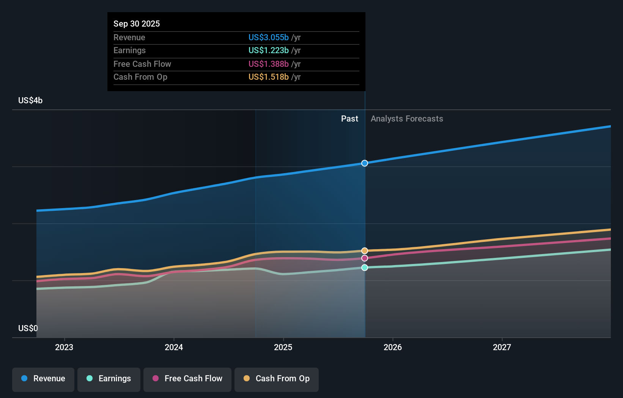Click the orange Cash From Op legend dot
The width and height of the screenshot is (623, 398).
click(x=246, y=379)
